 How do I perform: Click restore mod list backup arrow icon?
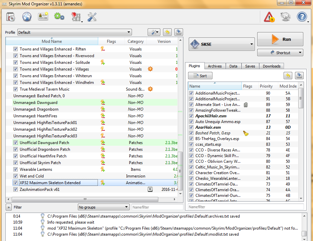coord(167,32)
